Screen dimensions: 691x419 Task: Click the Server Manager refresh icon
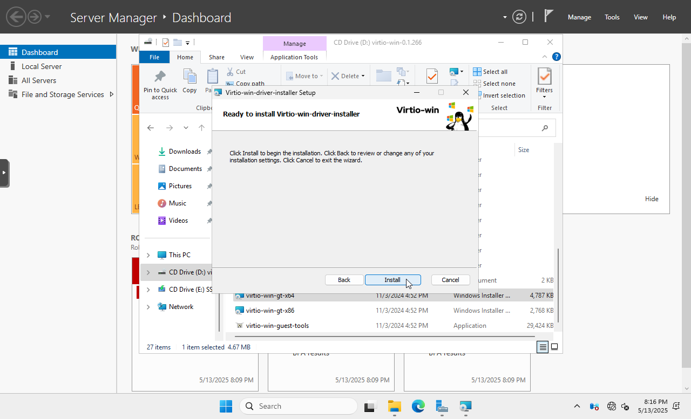click(x=519, y=17)
